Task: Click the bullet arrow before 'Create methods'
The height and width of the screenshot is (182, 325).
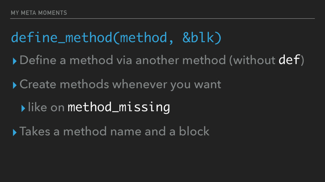Action: tap(15, 85)
